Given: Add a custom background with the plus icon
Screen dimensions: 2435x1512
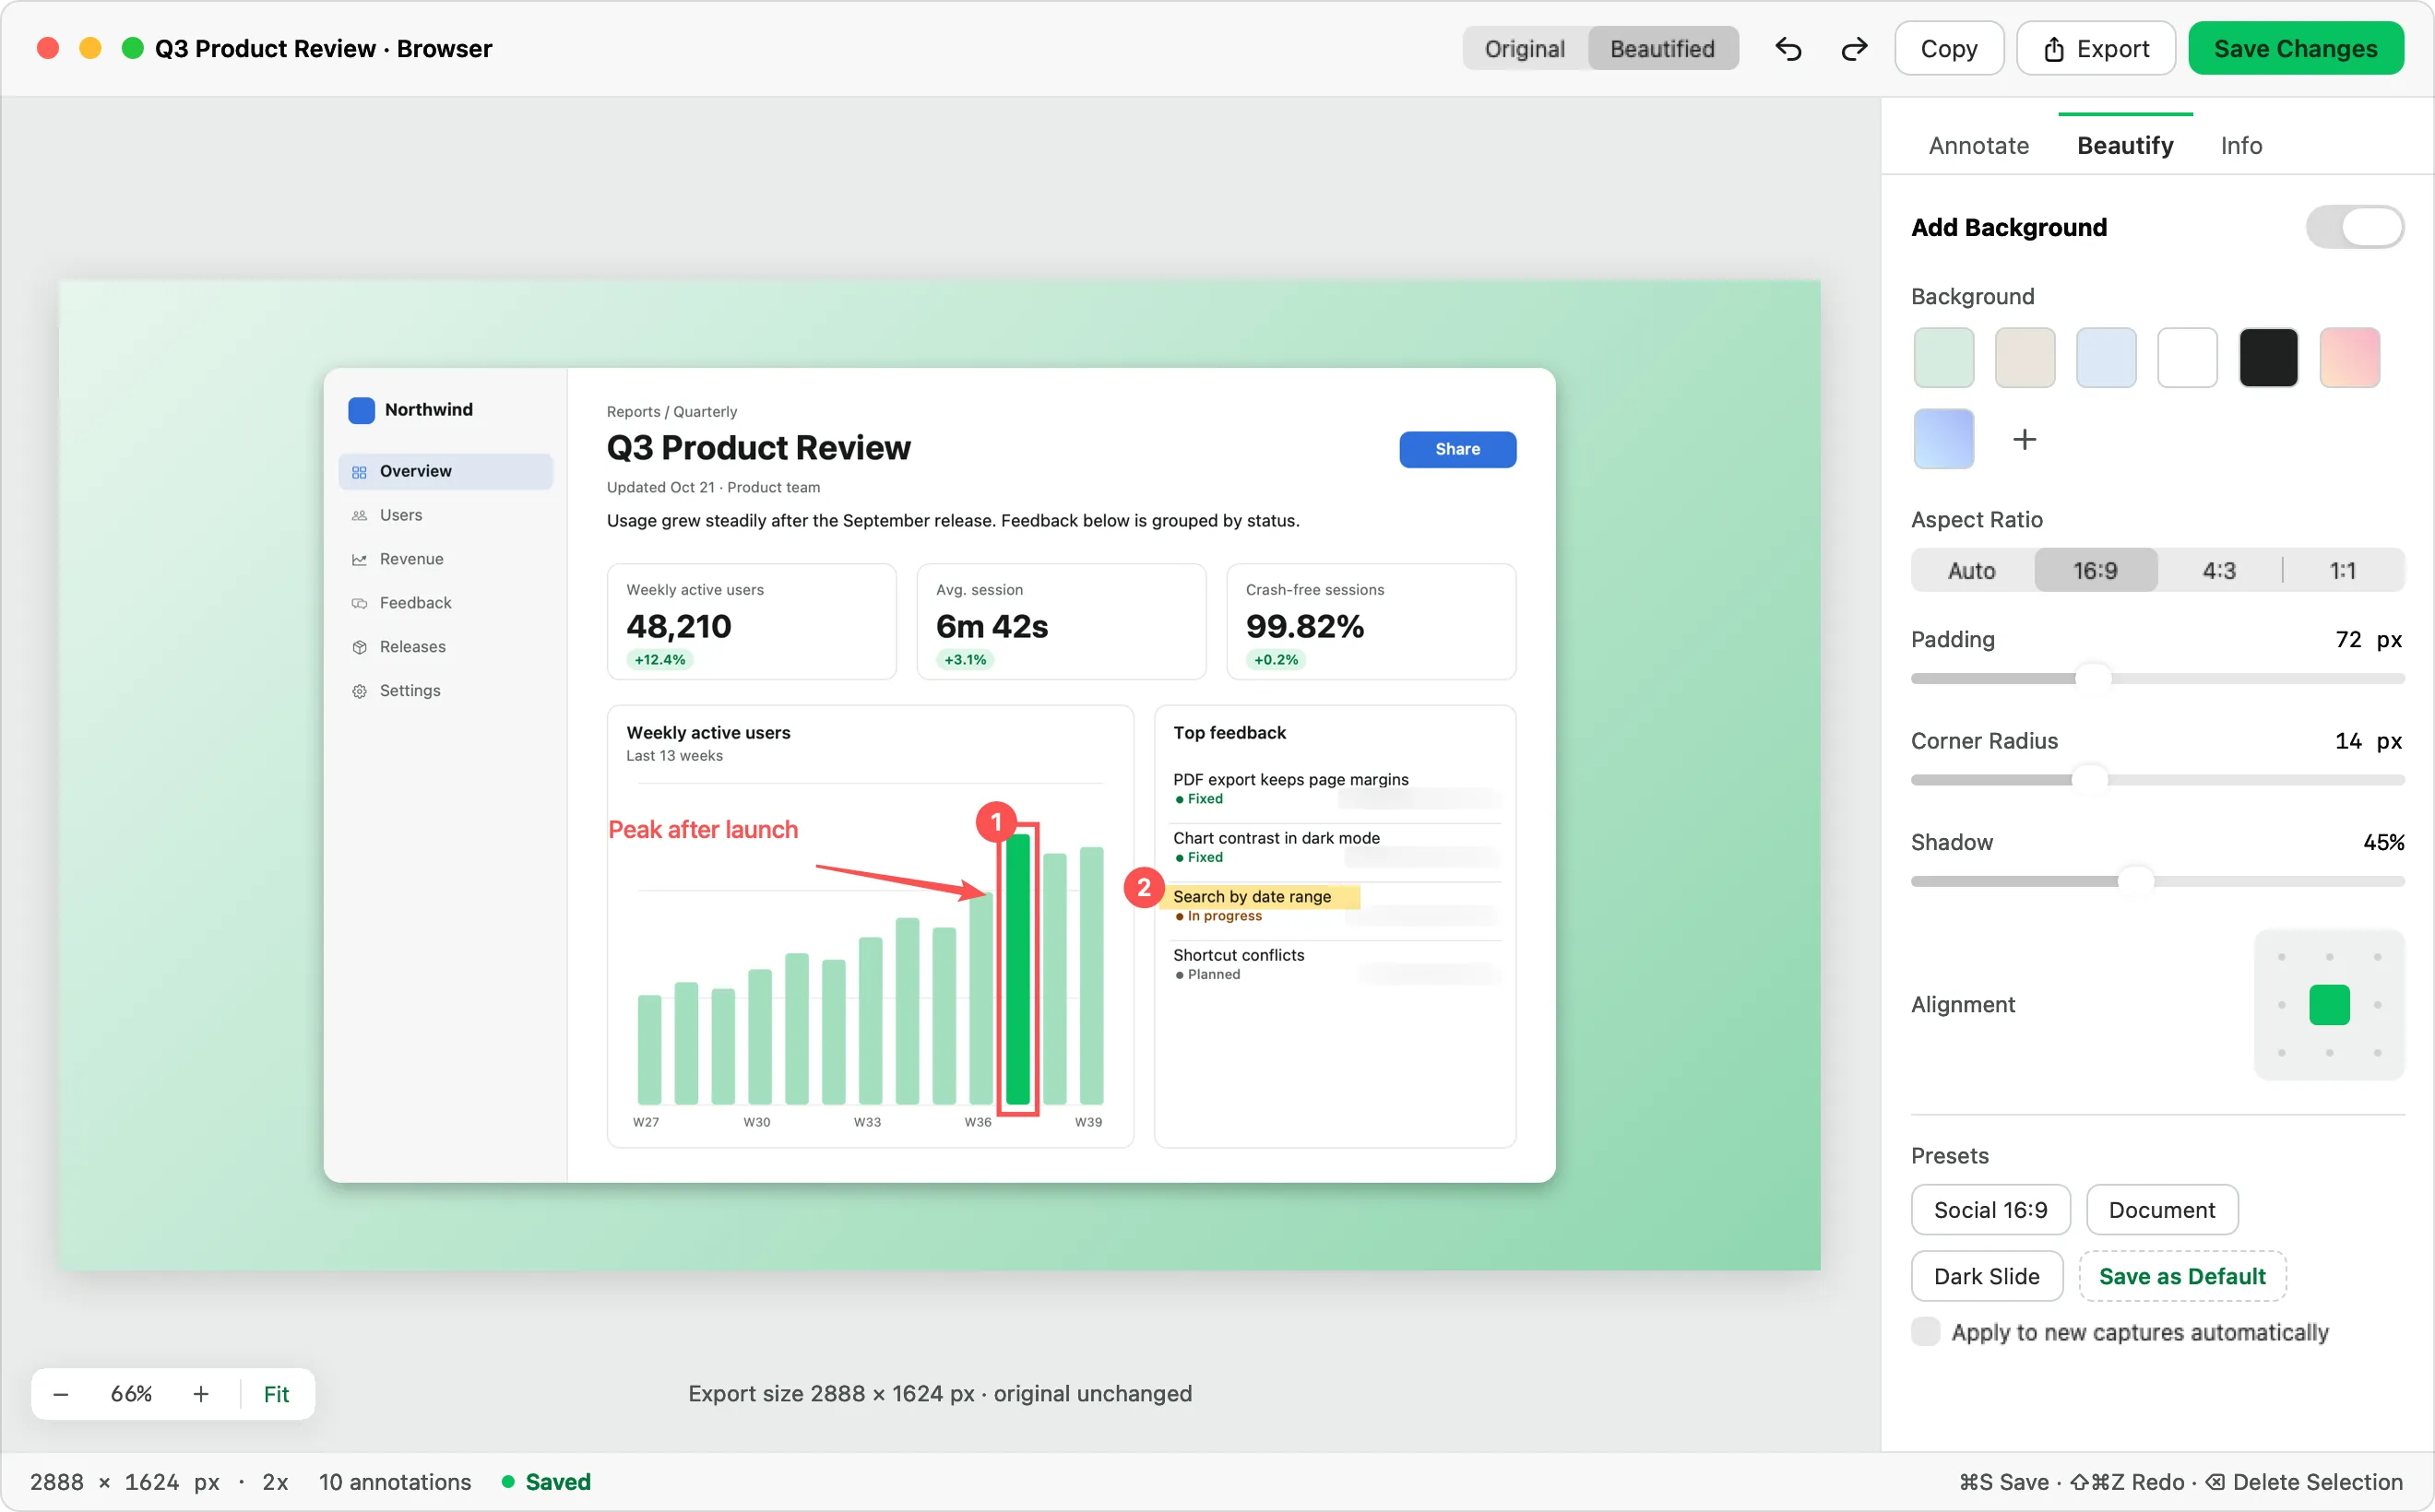Looking at the screenshot, I should point(2024,439).
